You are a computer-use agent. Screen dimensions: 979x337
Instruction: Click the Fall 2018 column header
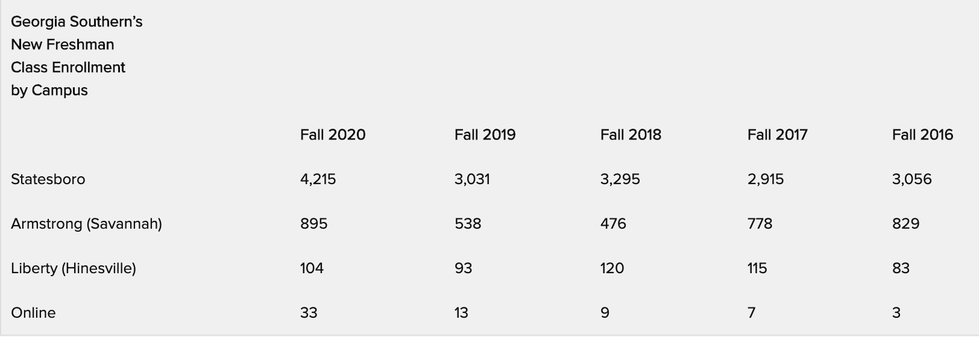pos(631,135)
